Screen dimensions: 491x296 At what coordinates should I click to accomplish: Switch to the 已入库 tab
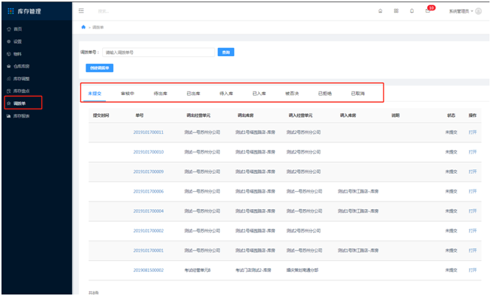coord(259,94)
